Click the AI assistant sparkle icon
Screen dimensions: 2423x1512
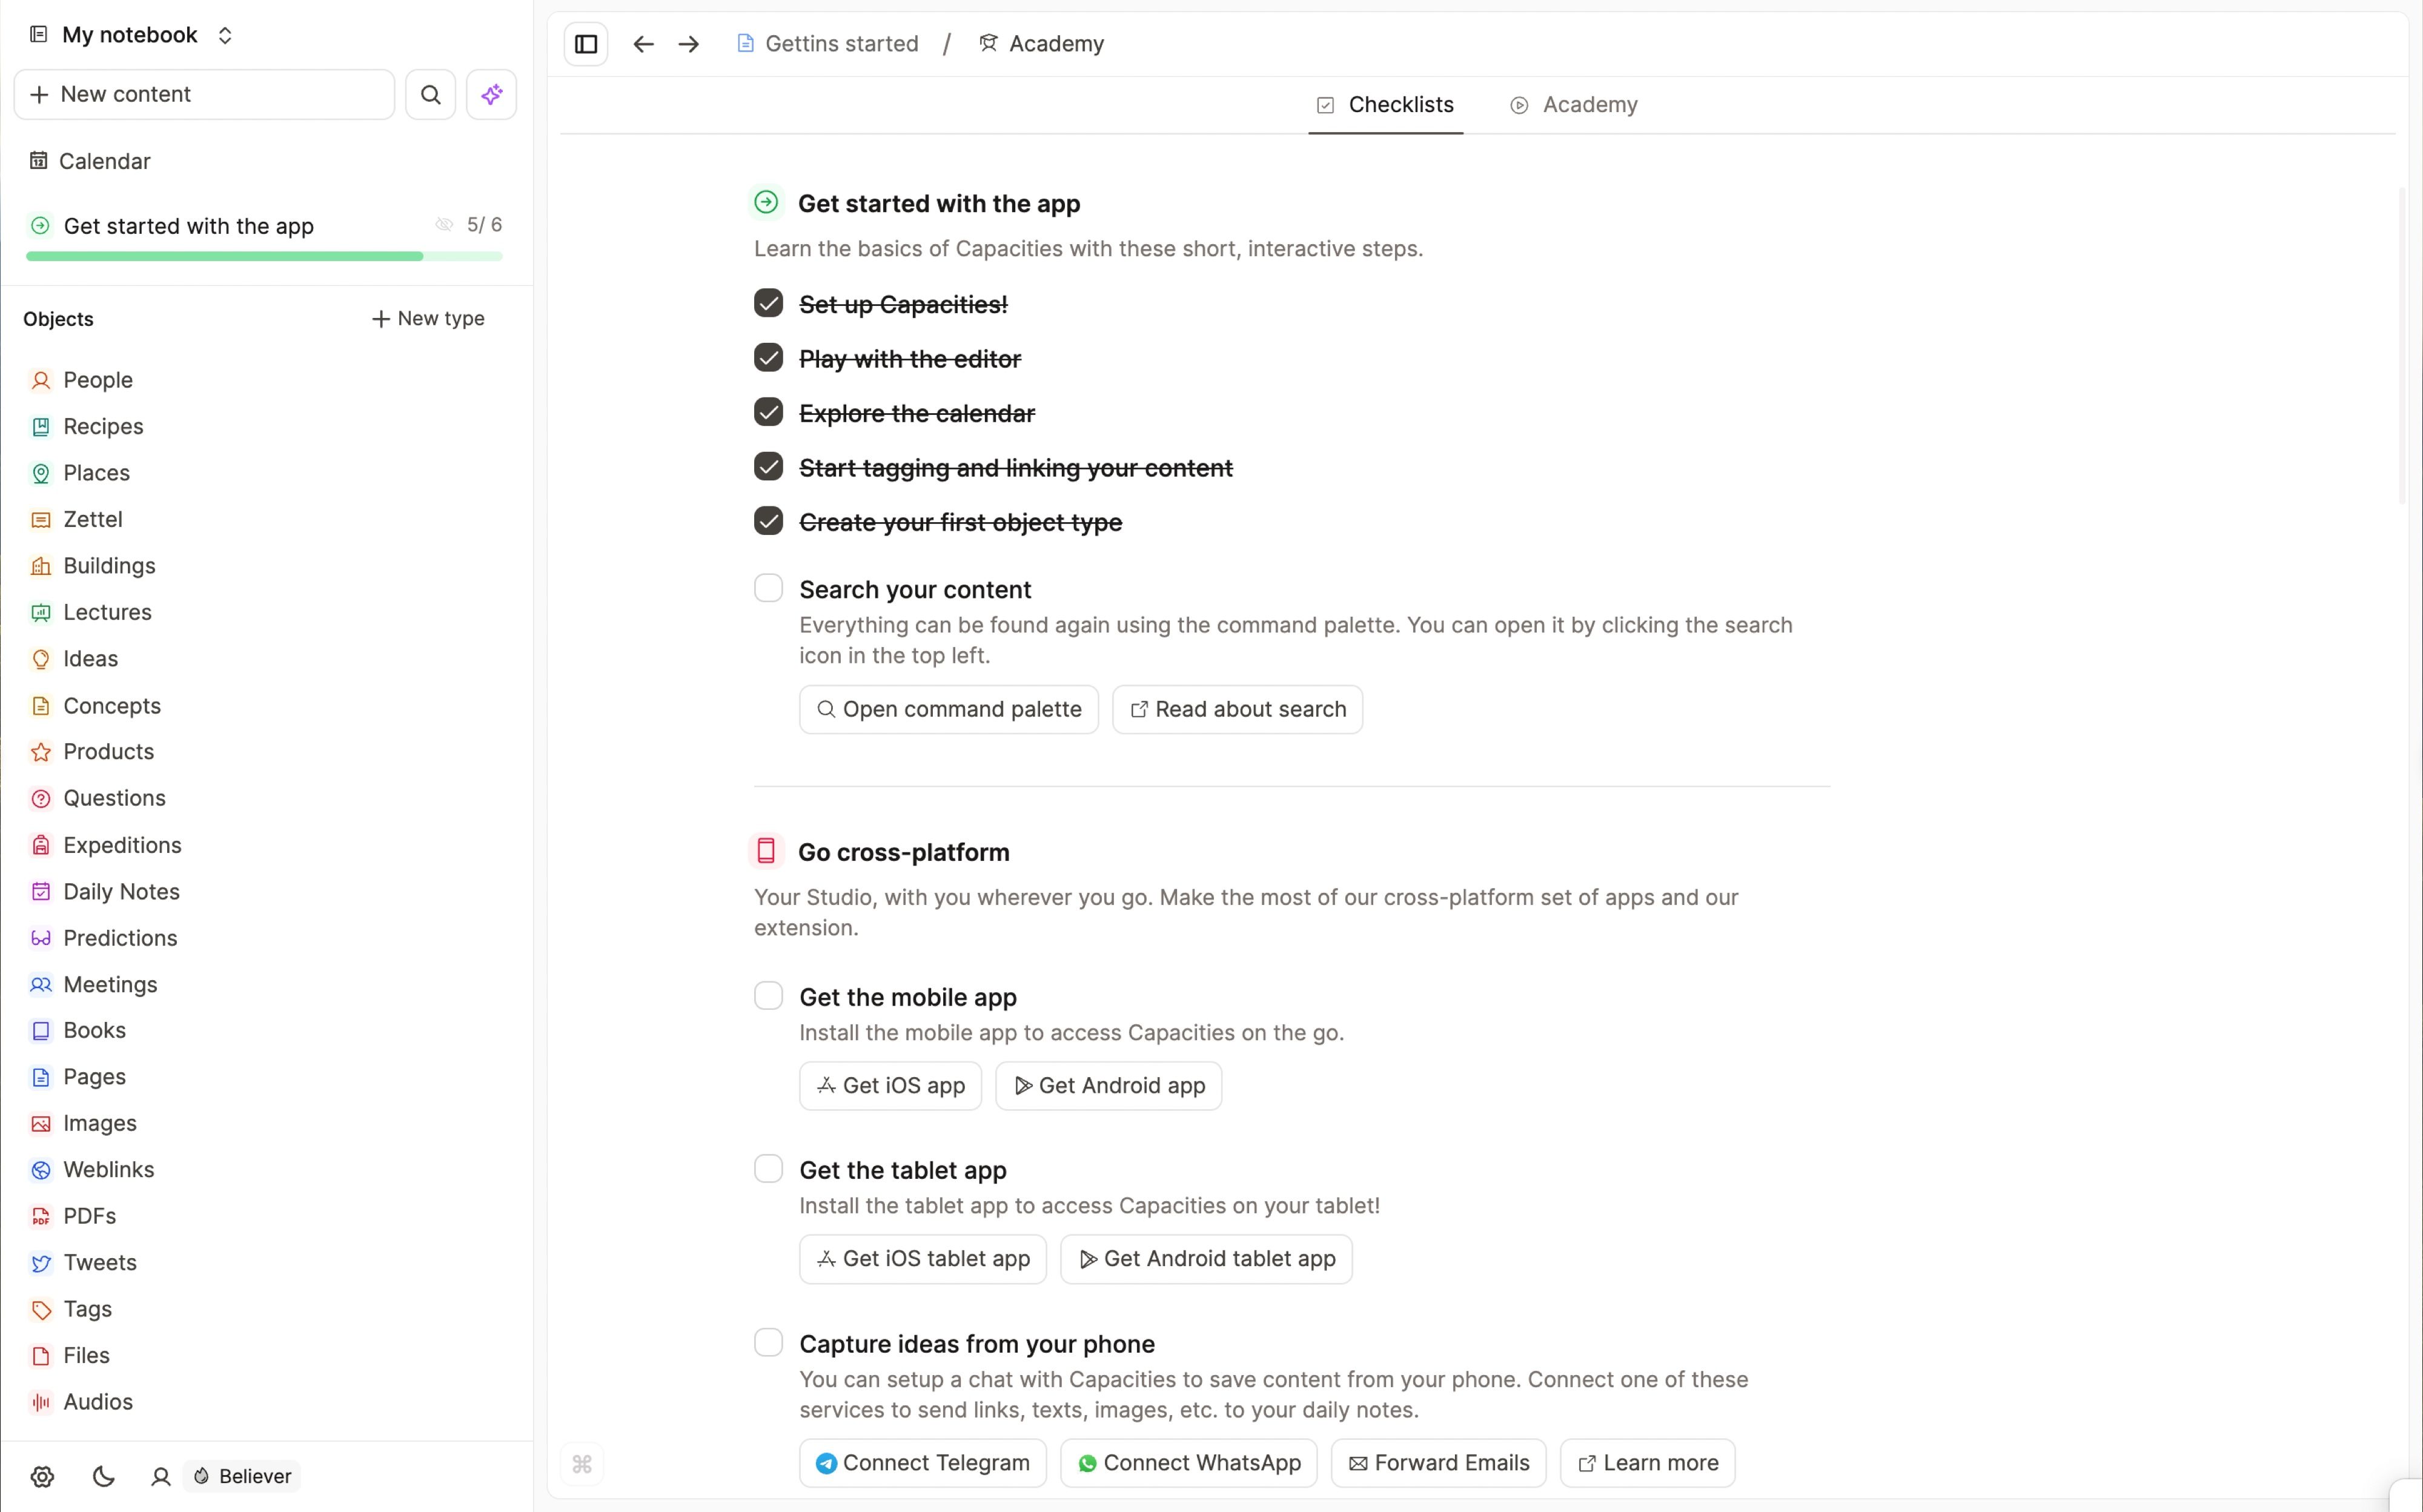[491, 94]
